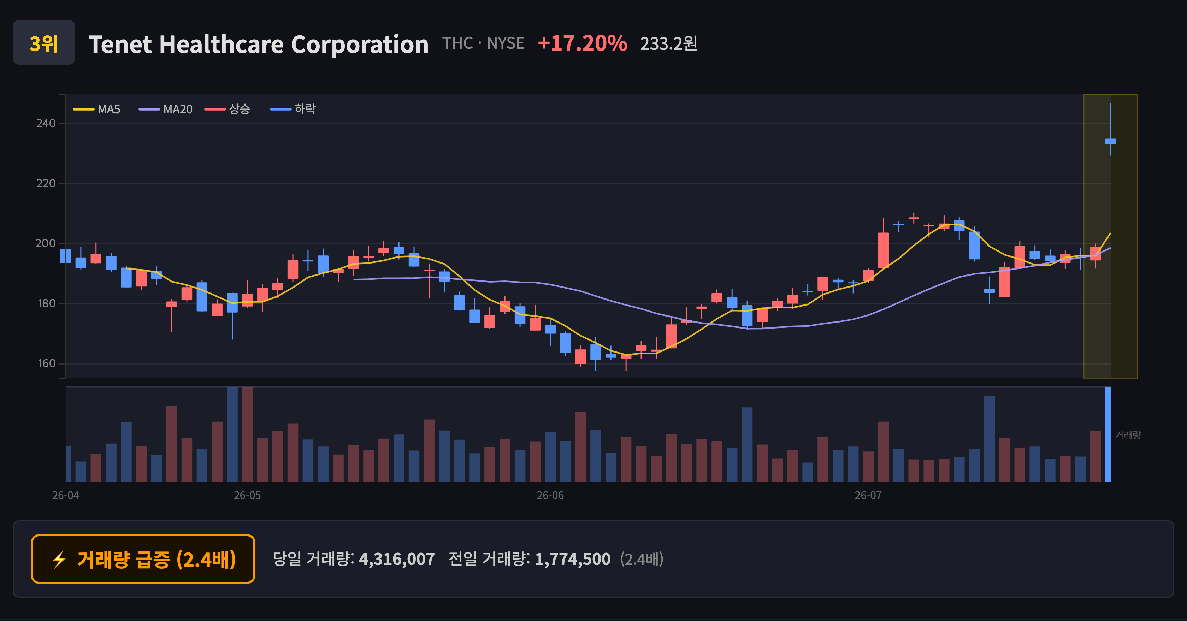1187x621 pixels.
Task: Click the 26-05 date axis label
Action: [247, 496]
